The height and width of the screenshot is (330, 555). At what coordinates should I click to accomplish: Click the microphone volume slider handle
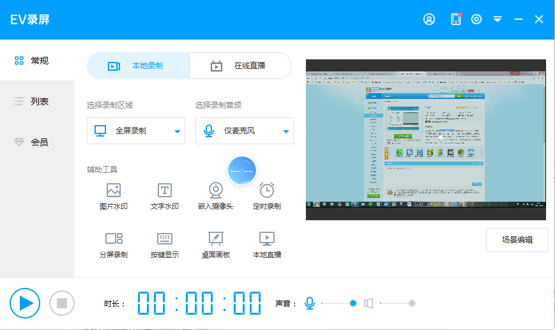point(353,303)
